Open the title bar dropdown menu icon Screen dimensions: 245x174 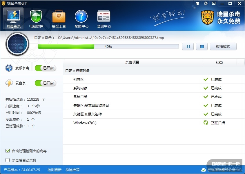click(x=214, y=3)
